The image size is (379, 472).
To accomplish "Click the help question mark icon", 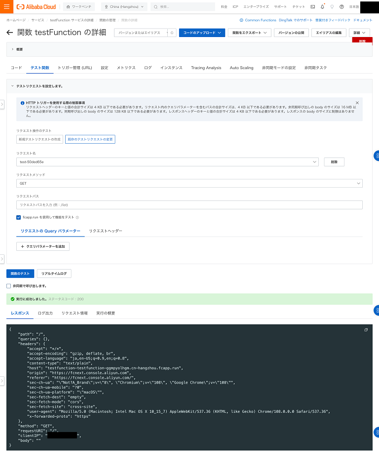I will [341, 7].
